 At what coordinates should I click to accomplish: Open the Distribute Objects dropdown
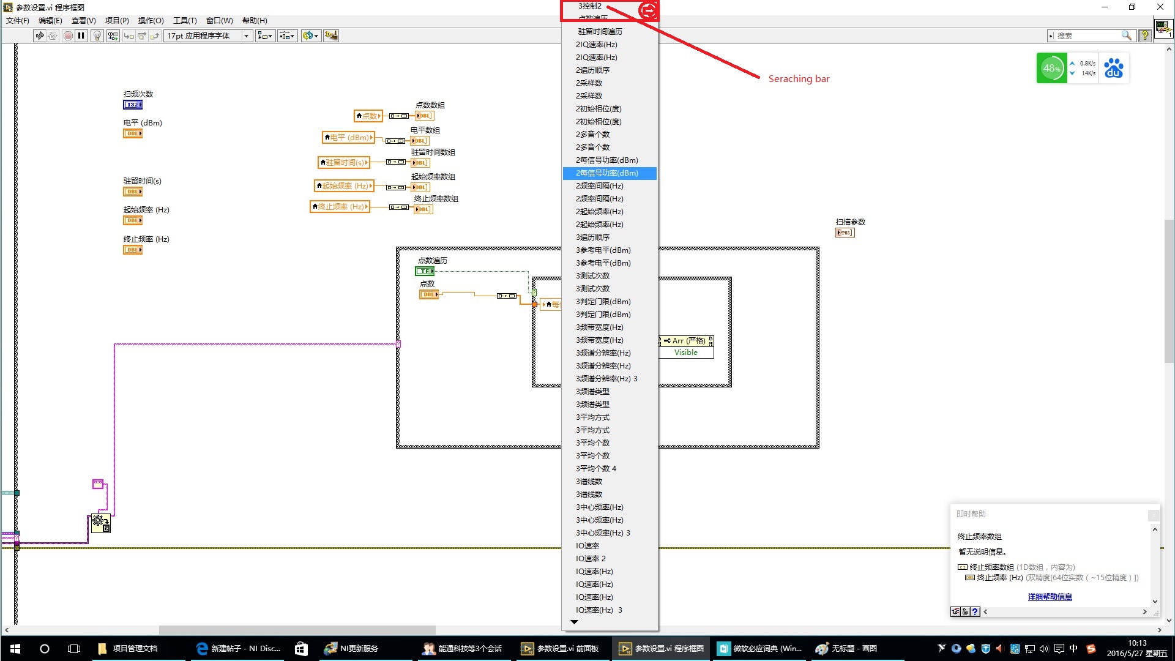click(x=287, y=35)
